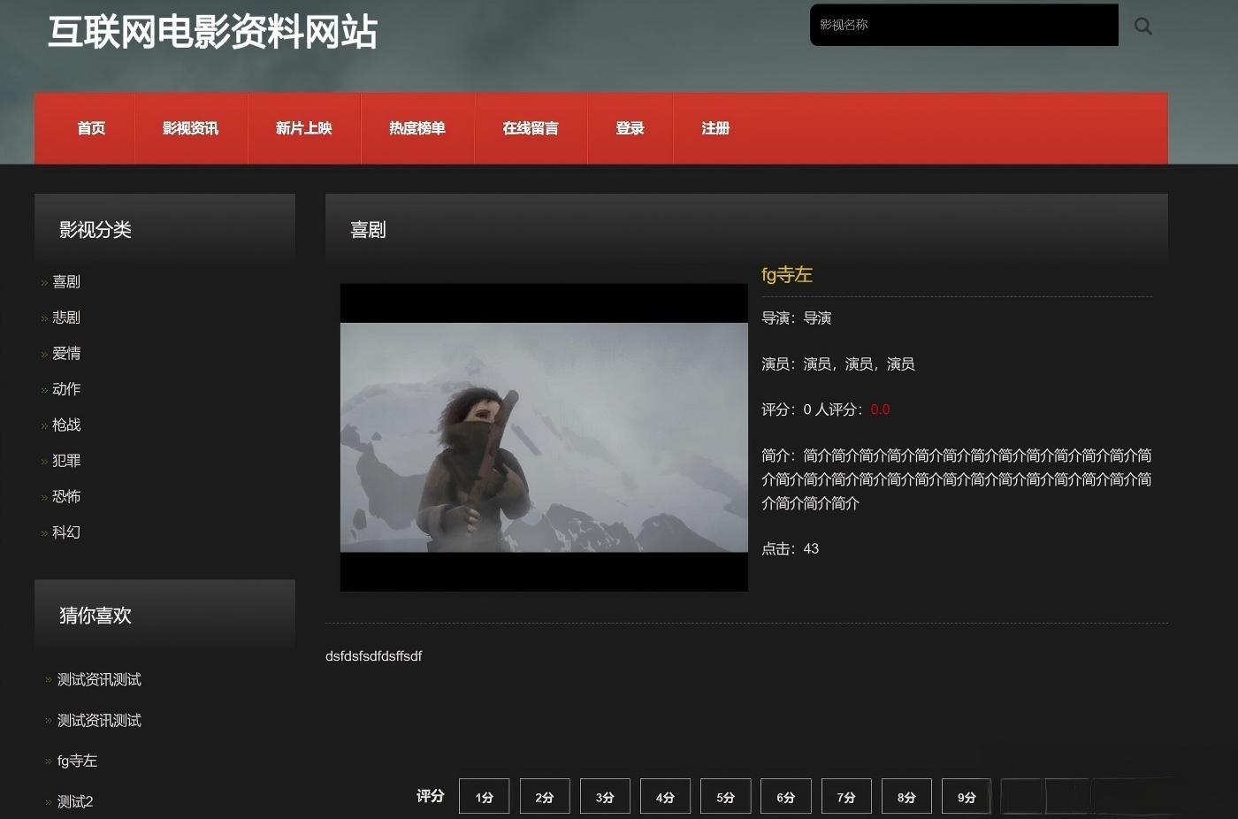Click the 喜剧 heading above the movie details
The height and width of the screenshot is (819, 1238).
[368, 230]
